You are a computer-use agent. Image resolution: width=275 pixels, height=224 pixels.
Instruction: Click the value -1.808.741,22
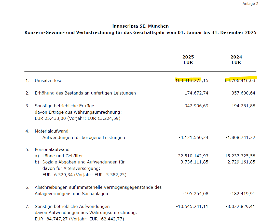click(x=240, y=138)
